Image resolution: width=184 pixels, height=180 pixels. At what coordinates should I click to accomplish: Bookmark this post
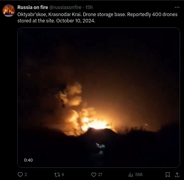[x=167, y=174]
